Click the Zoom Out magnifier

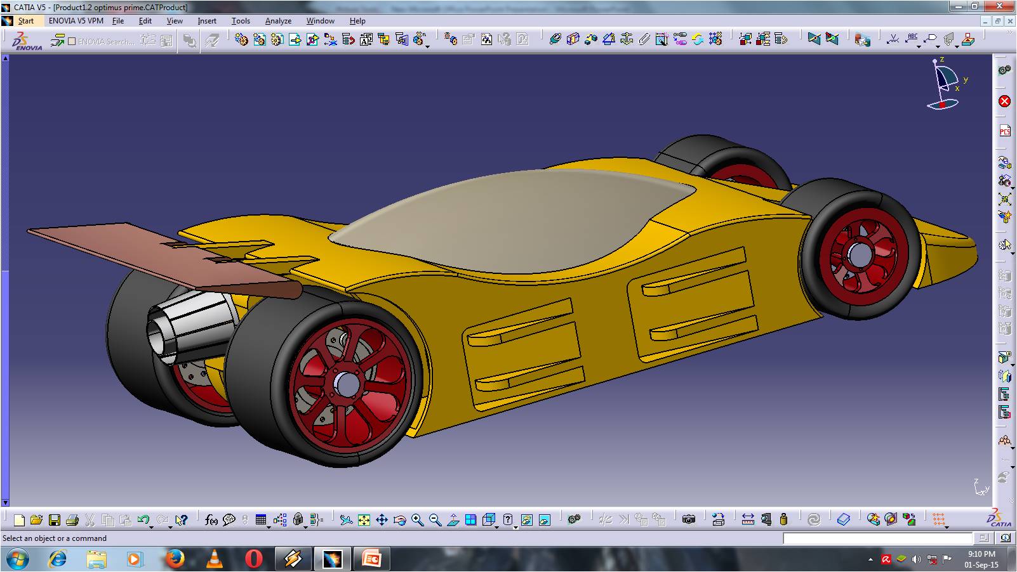coord(435,520)
